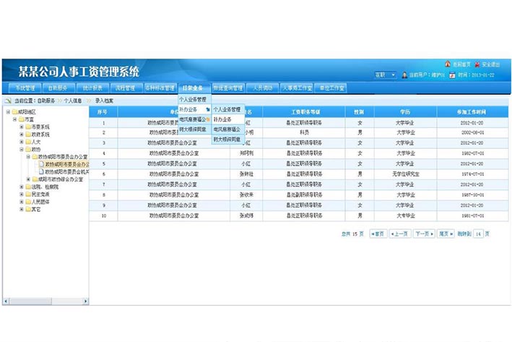Open the 人员调动 menu tab
The height and width of the screenshot is (342, 512).
pyautogui.click(x=263, y=88)
